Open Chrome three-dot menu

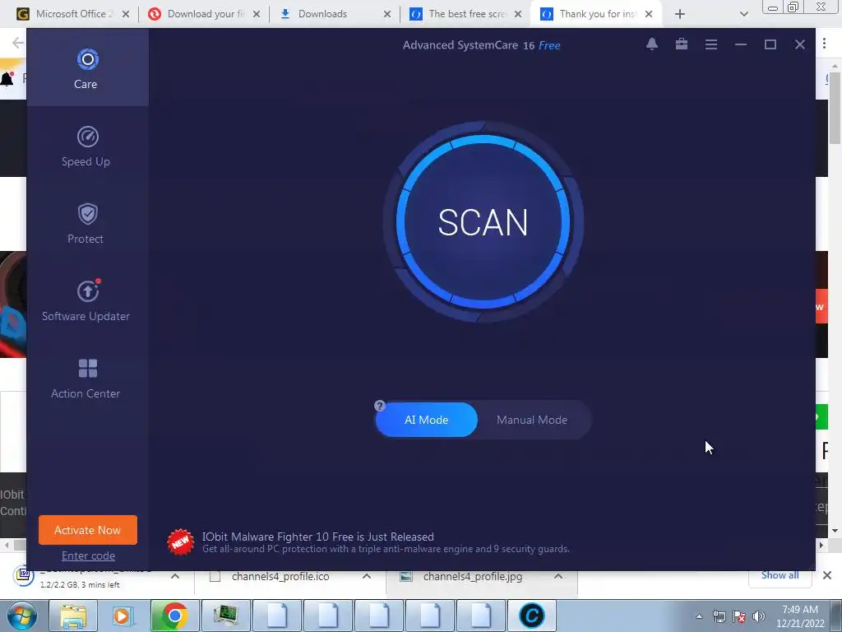824,44
